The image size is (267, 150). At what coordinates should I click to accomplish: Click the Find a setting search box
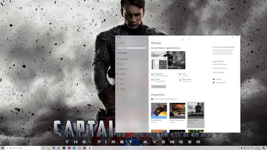(132, 48)
